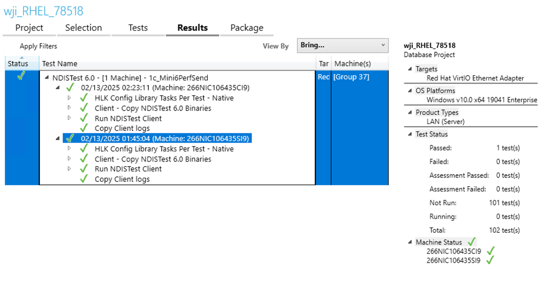This screenshot has width=540, height=281.
Task: Click the Machine Status header checkmark icon
Action: tap(472, 242)
